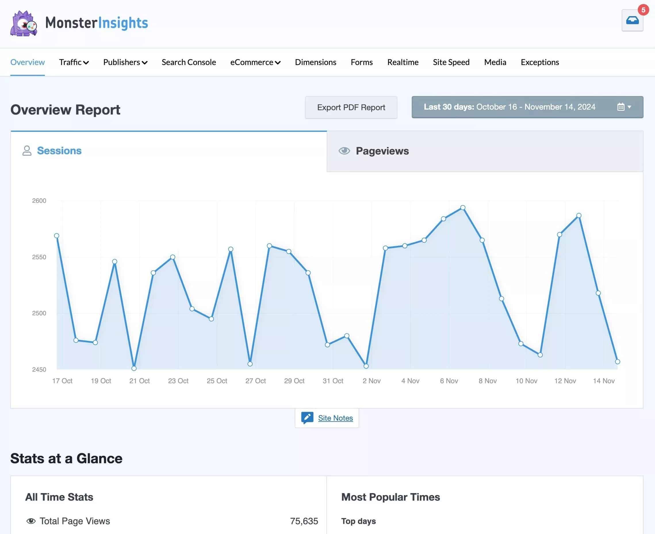Open the inbox notifications icon
This screenshot has height=534, width=655.
click(632, 21)
